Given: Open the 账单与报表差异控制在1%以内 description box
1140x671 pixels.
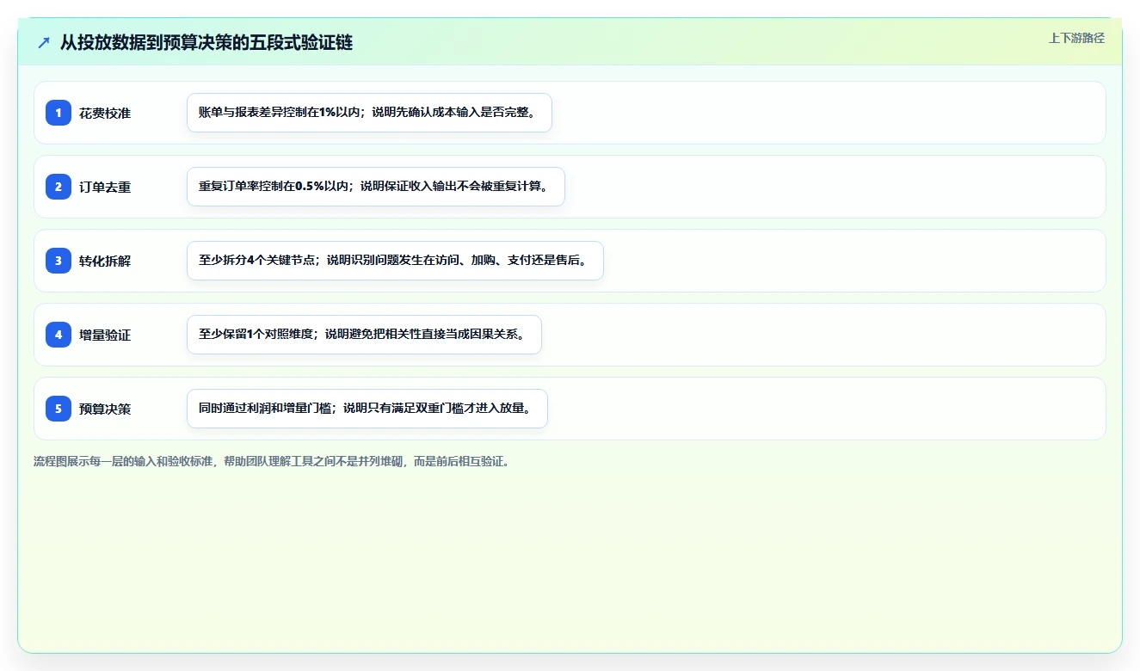Looking at the screenshot, I should pyautogui.click(x=369, y=113).
